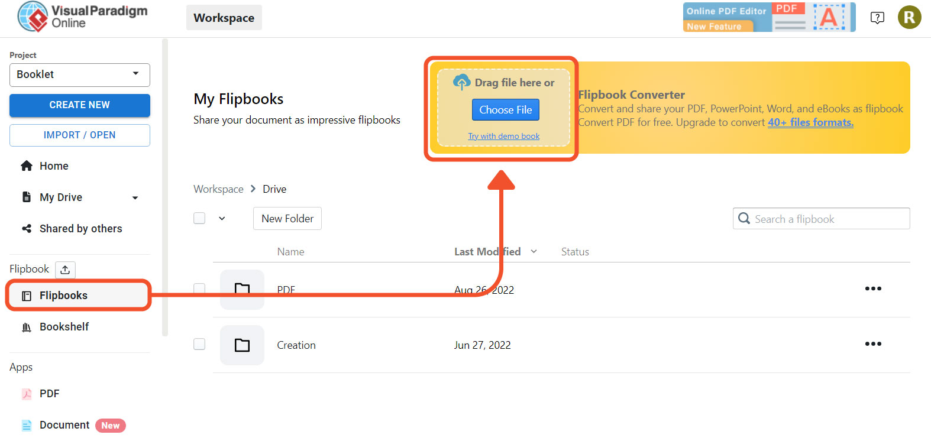Go to Home in sidebar
The height and width of the screenshot is (441, 931).
[54, 166]
